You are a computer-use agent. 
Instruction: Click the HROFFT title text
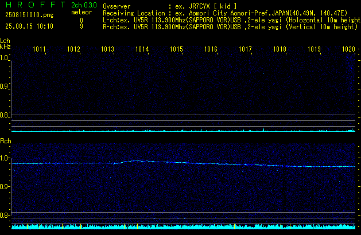tap(36, 5)
